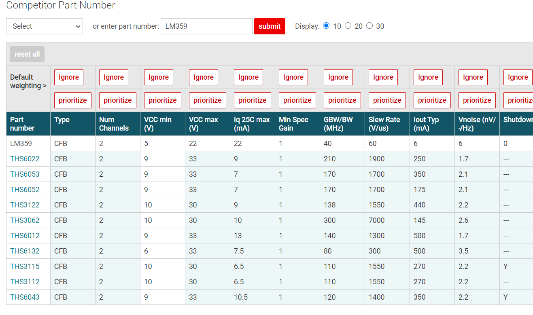Submit the entered part number
Image resolution: width=533 pixels, height=315 pixels.
[x=270, y=26]
